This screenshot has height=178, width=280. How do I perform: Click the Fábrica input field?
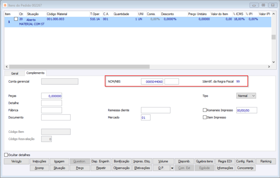51,110
